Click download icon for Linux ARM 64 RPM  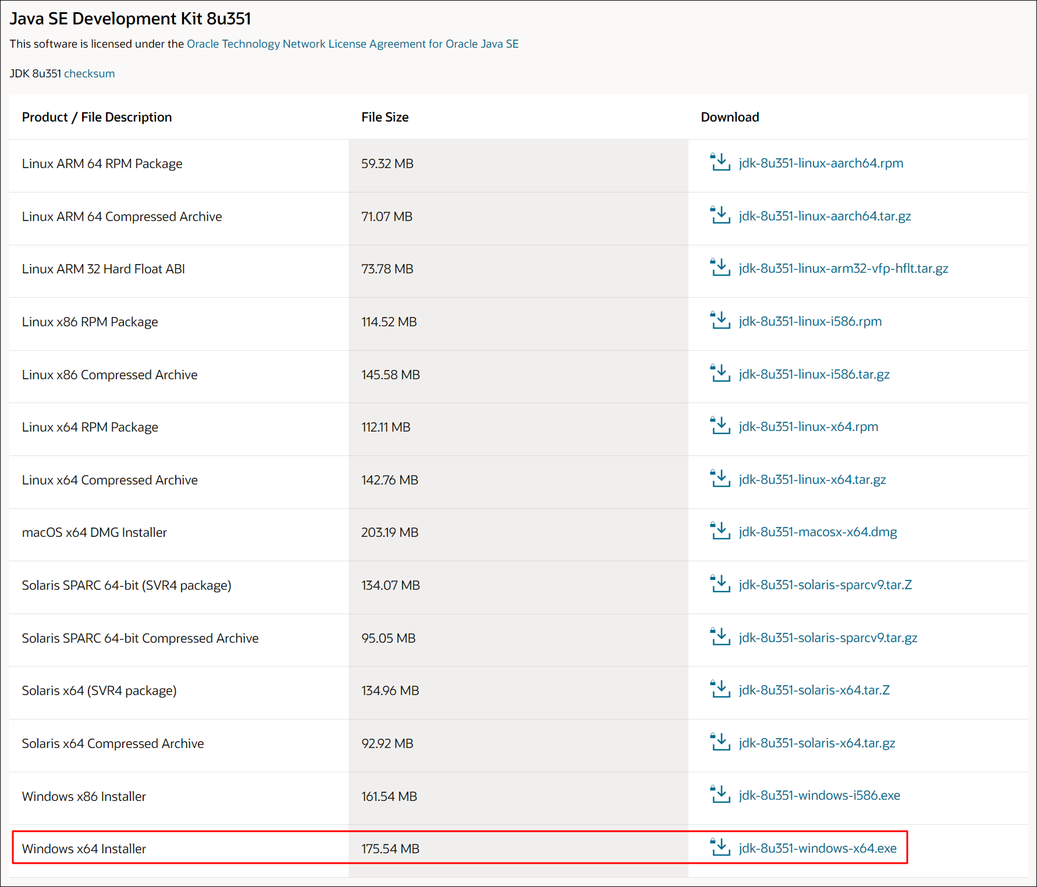[720, 162]
